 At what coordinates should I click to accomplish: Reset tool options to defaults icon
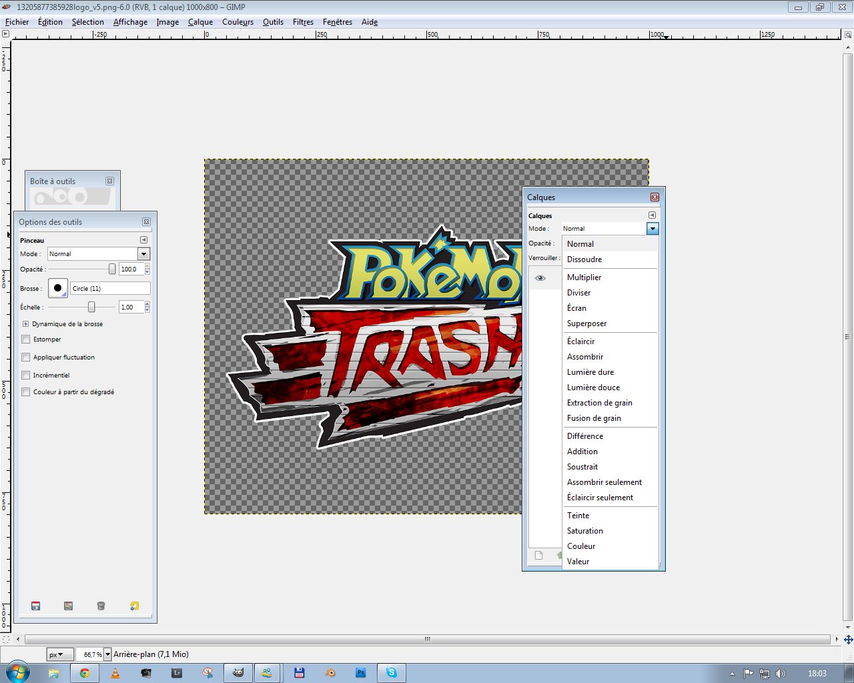click(134, 606)
